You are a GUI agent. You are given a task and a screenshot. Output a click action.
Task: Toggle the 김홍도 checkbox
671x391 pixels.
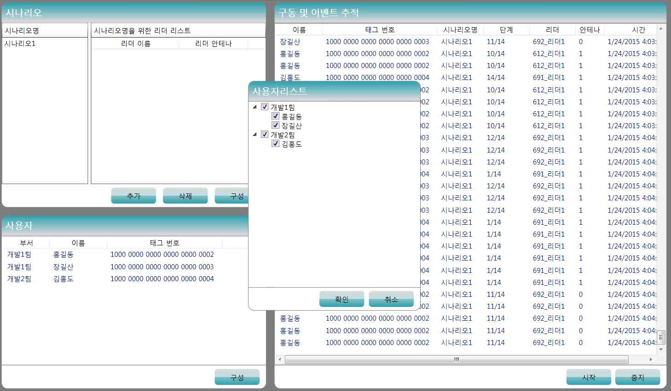pyautogui.click(x=276, y=143)
